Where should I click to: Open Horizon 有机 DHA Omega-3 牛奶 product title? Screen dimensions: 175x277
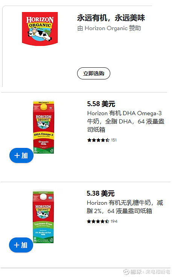[x=126, y=121]
